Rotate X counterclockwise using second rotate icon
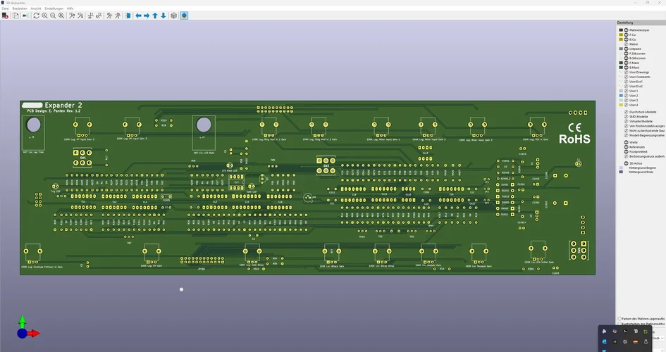The image size is (666, 352). [x=80, y=15]
